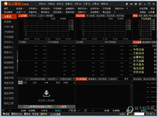This screenshot has height=117, width=158.
Task: Open 沪深个股 in the left sidebar
Action: coord(9,27)
